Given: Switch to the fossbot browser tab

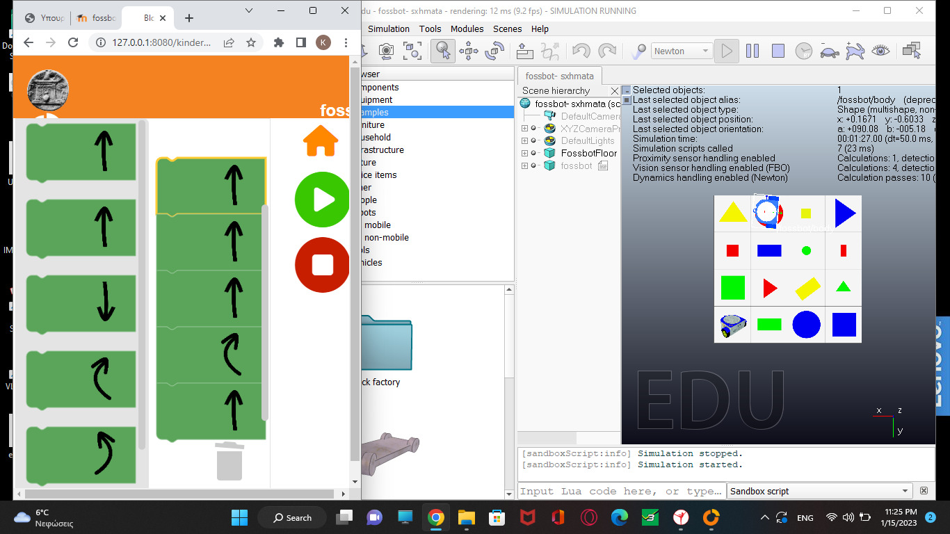Looking at the screenshot, I should [96, 18].
